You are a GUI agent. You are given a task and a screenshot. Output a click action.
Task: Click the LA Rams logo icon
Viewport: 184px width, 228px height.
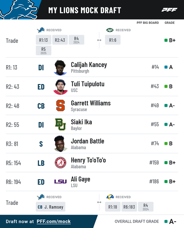[x=110, y=197]
